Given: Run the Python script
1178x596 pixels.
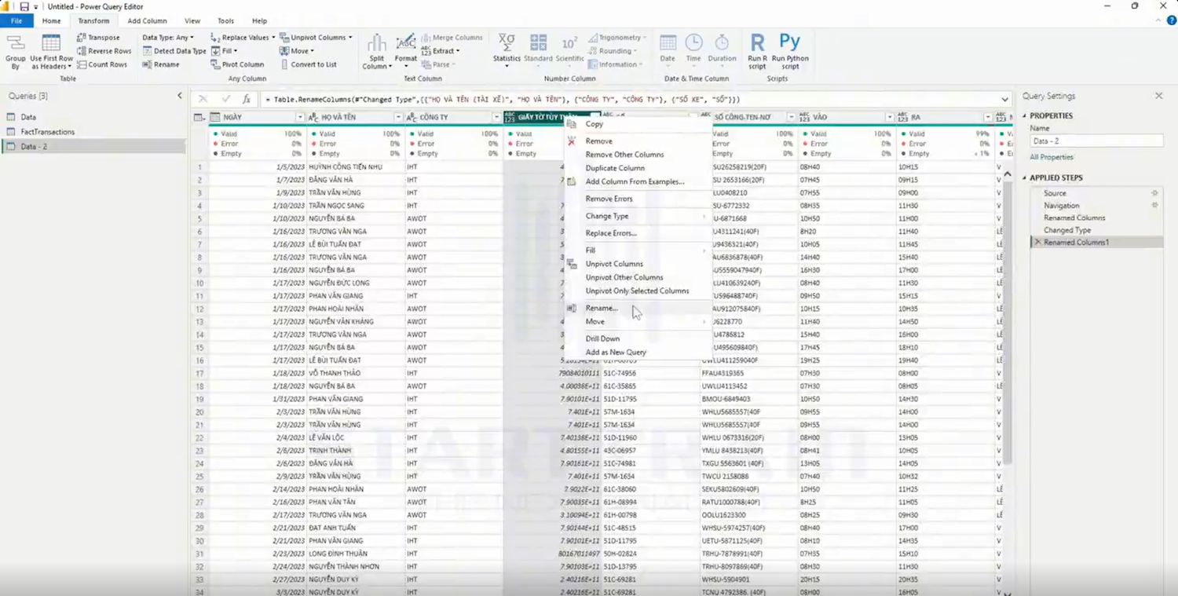Looking at the screenshot, I should tap(790, 52).
